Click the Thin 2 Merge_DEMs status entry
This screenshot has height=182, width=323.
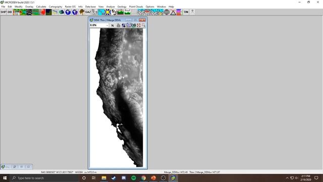coord(204,172)
